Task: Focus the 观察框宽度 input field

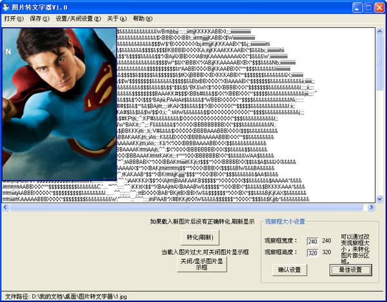Action: pos(312,241)
